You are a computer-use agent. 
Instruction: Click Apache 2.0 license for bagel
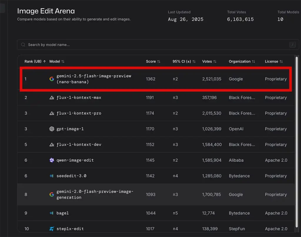[x=276, y=213]
